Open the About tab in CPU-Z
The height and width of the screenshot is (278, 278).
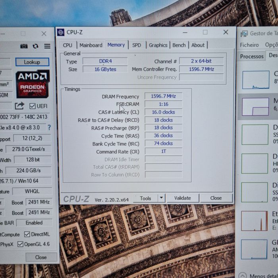click(198, 45)
